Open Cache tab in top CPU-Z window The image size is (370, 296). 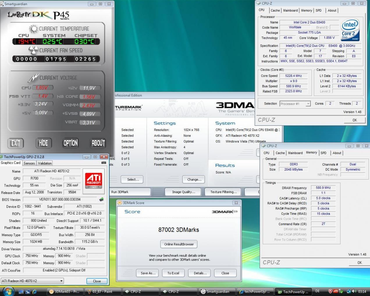pyautogui.click(x=275, y=10)
